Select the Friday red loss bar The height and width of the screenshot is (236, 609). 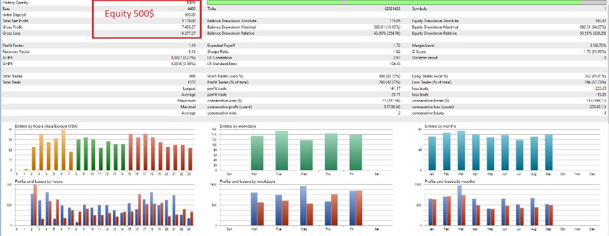(x=359, y=208)
